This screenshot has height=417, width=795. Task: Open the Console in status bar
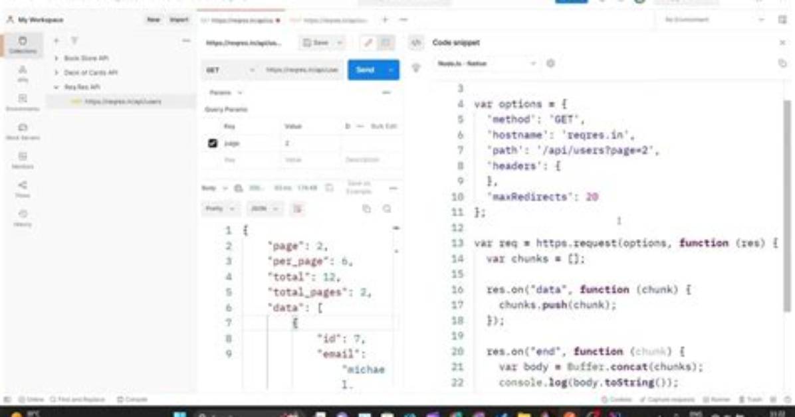point(132,400)
